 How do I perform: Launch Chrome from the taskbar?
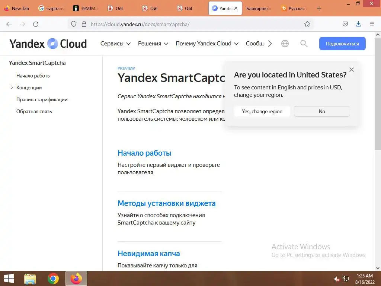tap(53, 279)
